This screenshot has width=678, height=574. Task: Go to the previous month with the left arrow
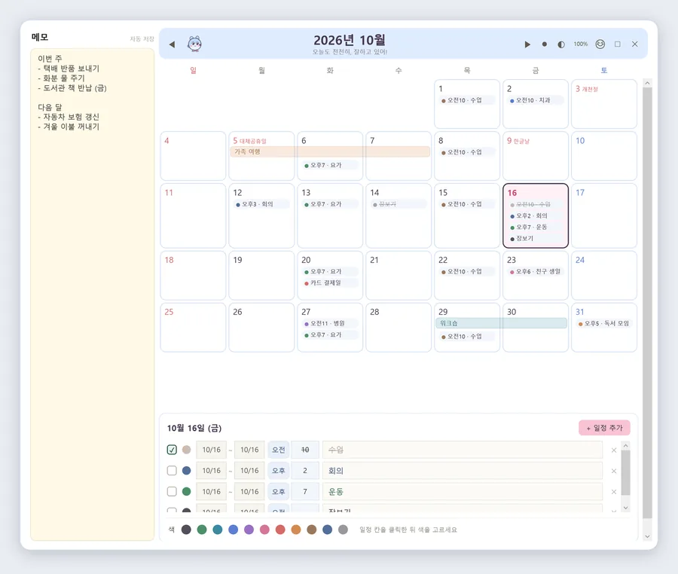[172, 44]
